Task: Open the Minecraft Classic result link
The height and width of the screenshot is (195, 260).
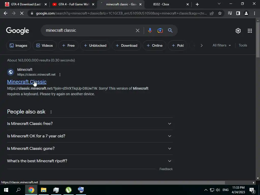Action: (x=27, y=82)
